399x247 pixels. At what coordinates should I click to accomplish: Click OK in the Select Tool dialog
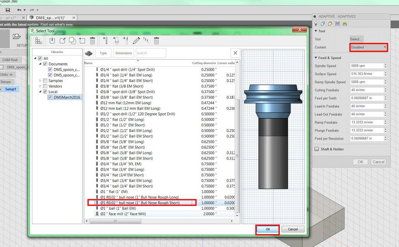pos(268,229)
